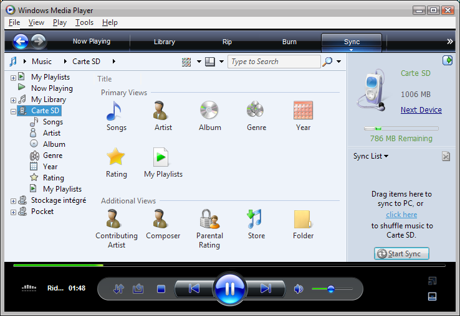Open the Layout Options dropdown arrow
The image size is (460, 316).
[221, 62]
